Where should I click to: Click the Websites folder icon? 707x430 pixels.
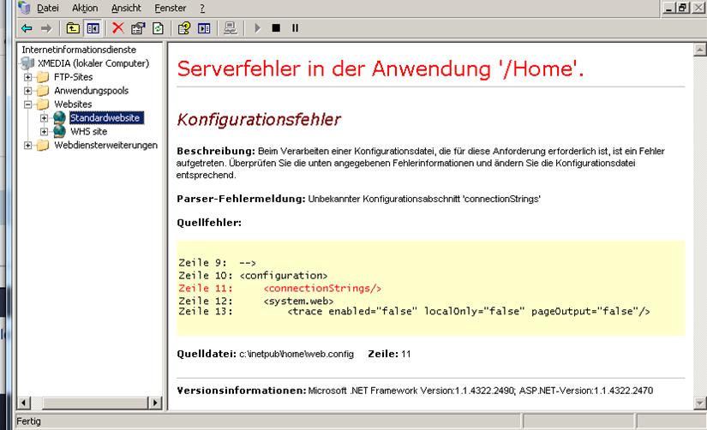[43, 105]
